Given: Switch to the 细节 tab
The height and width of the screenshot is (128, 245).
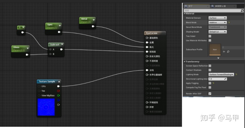Looking at the screenshot, I should tap(197, 6).
